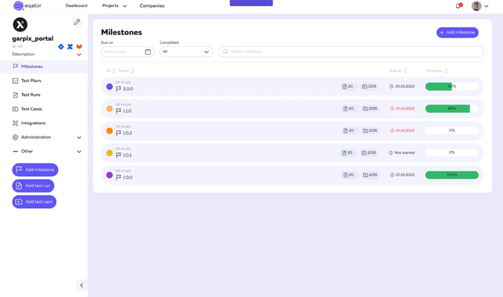Go to Companies in the top bar
Viewport: 503px width, 297px height.
(x=152, y=6)
